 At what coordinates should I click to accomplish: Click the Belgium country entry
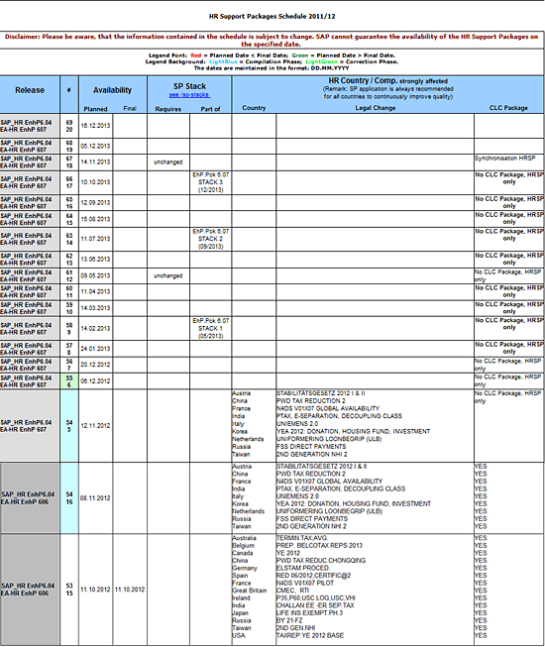[243, 546]
